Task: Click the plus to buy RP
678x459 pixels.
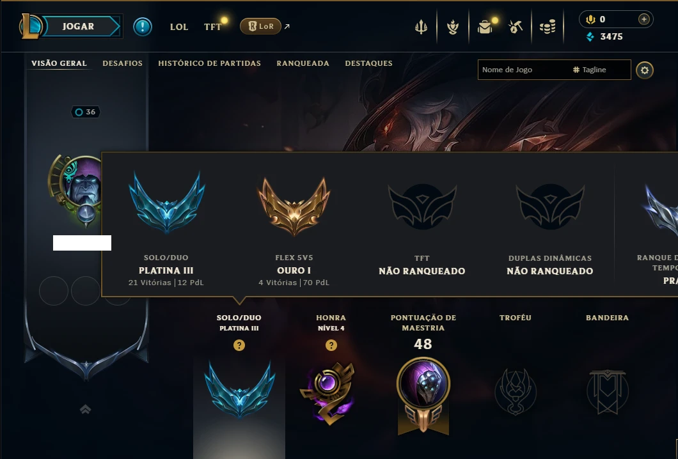Action: [x=644, y=19]
